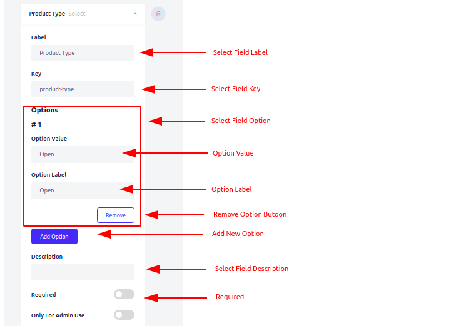Delete the Product Type field with trash icon

(158, 14)
